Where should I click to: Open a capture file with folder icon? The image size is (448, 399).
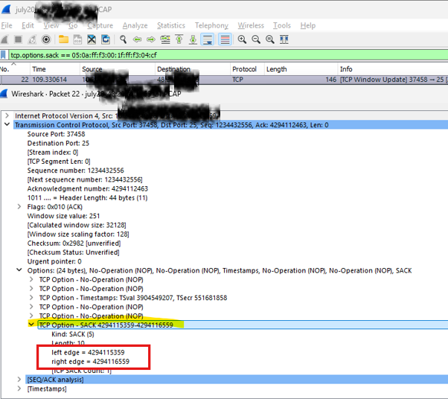(63, 39)
